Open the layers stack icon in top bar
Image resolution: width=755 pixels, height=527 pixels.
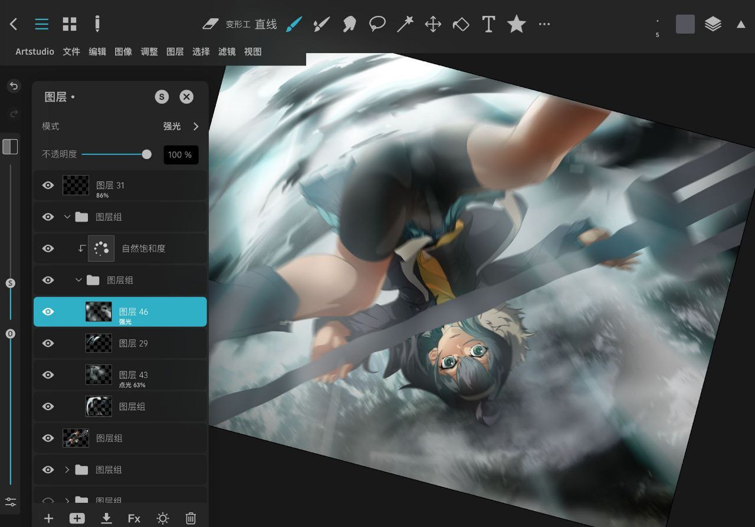pos(713,24)
